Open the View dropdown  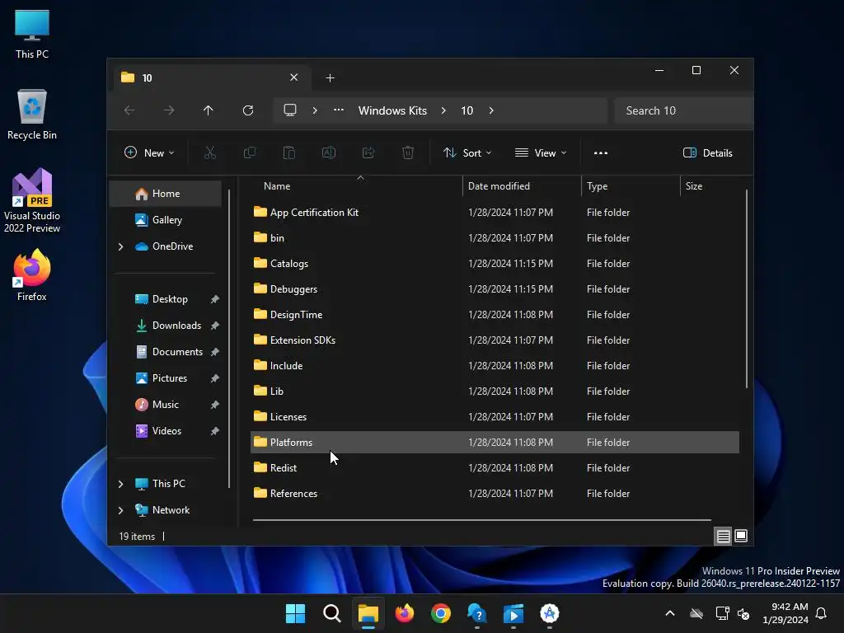point(541,152)
